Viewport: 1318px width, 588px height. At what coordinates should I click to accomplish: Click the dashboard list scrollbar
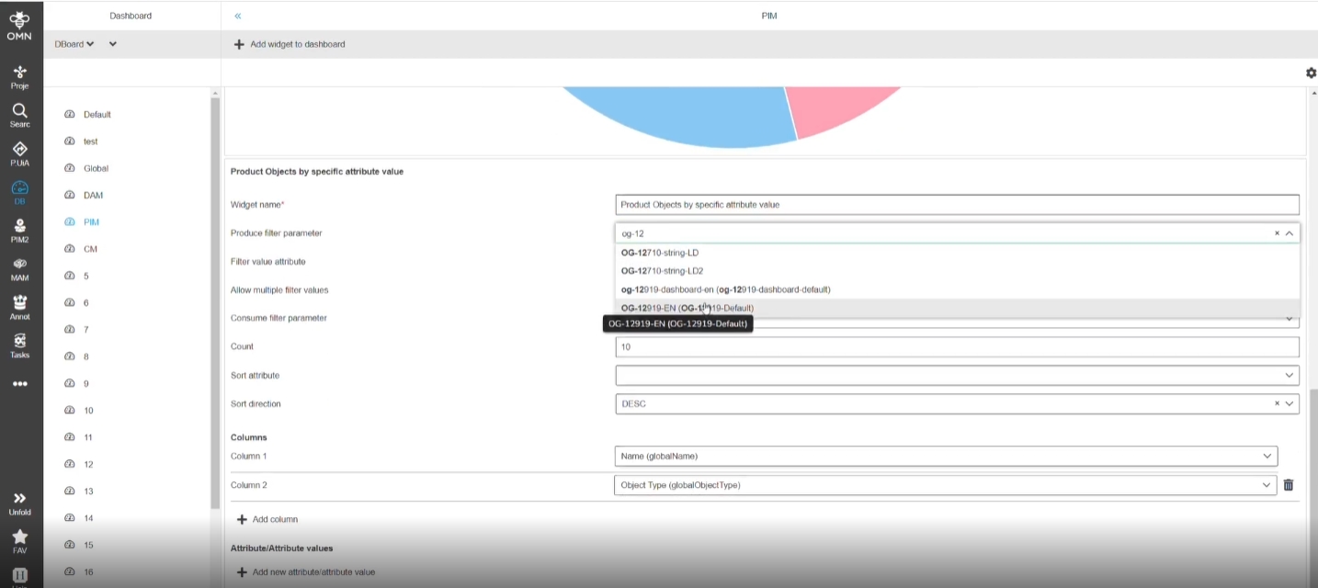pos(215,303)
